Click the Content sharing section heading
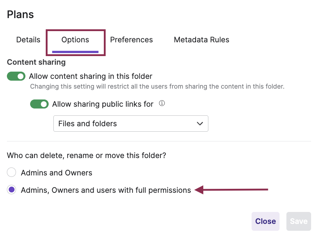 pos(36,62)
